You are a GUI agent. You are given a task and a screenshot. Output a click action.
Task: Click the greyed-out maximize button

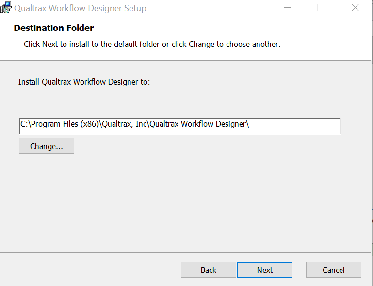point(321,8)
